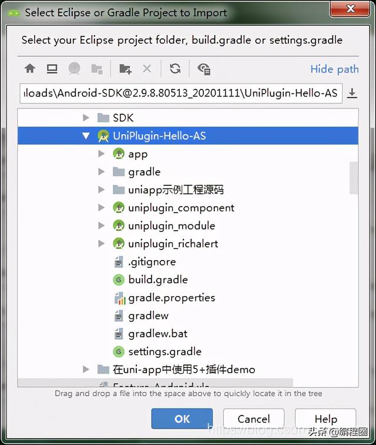
Task: Click the Gradle icon beside settings.gradle
Action: 119,351
